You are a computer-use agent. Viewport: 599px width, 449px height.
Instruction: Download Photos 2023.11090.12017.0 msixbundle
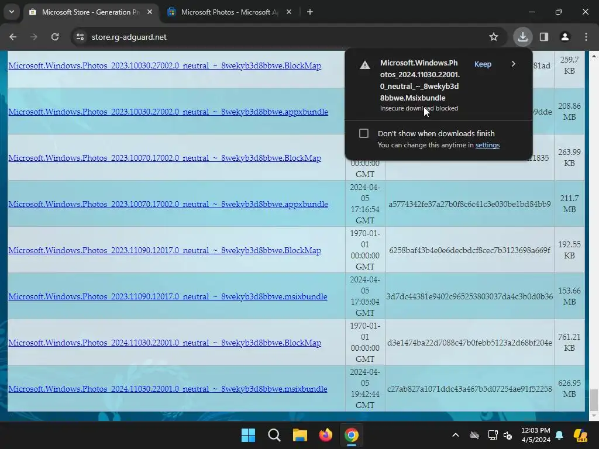[x=168, y=296]
